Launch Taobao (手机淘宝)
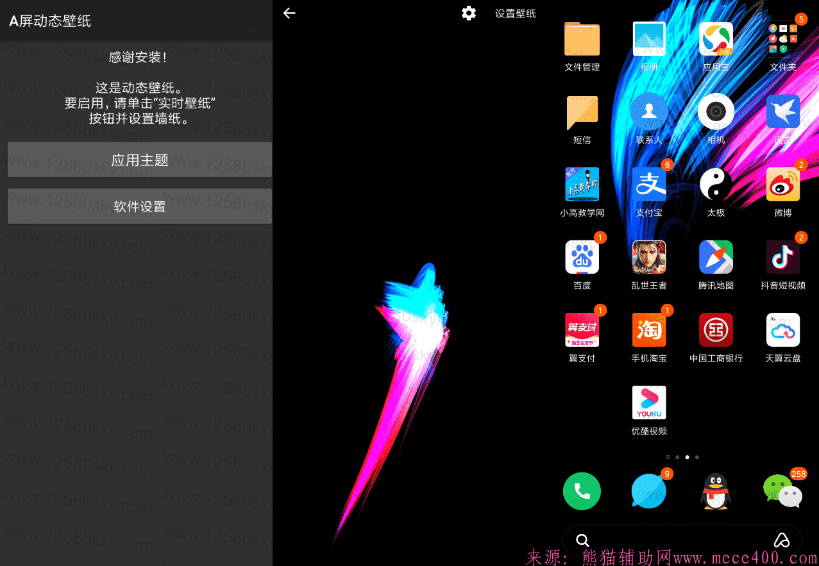 coord(648,329)
